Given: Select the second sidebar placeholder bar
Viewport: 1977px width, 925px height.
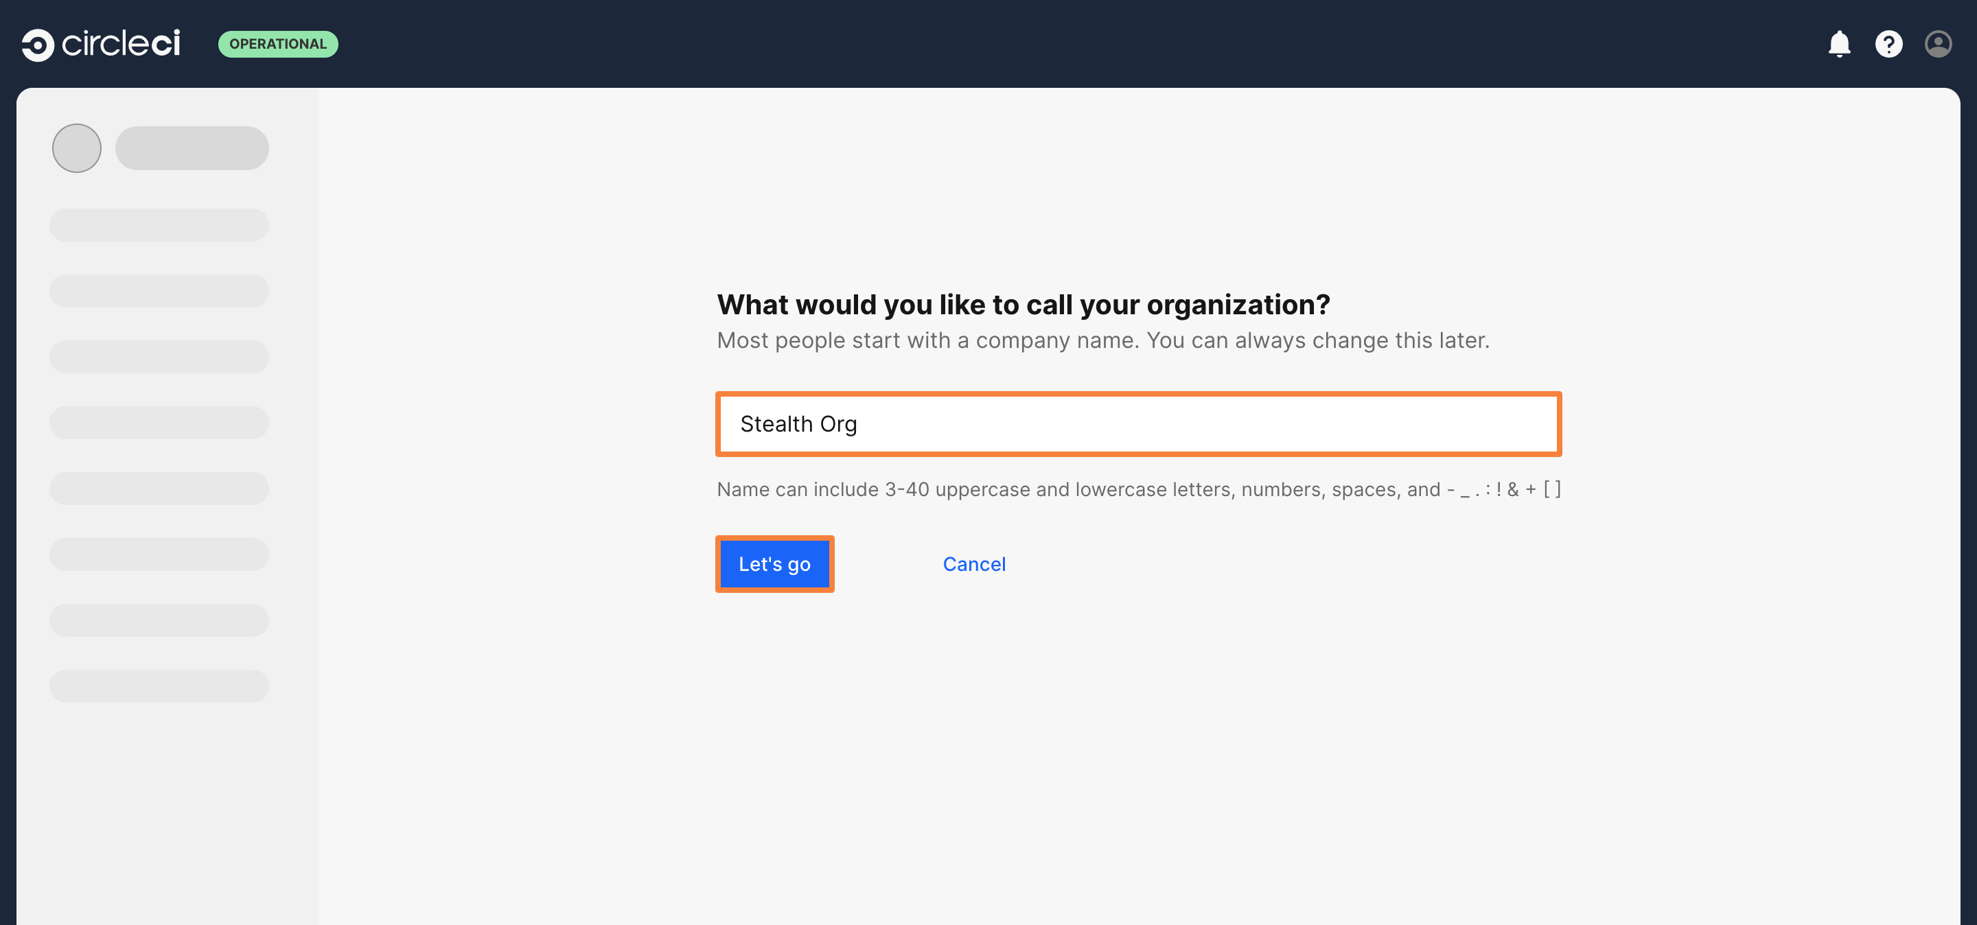Looking at the screenshot, I should click(x=159, y=291).
